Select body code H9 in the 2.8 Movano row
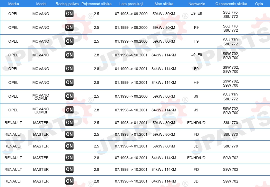The width and height of the screenshot is (270, 187). (x=196, y=82)
